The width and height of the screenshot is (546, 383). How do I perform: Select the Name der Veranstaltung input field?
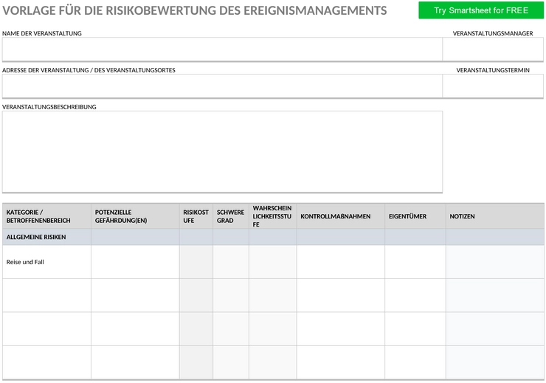click(x=222, y=49)
